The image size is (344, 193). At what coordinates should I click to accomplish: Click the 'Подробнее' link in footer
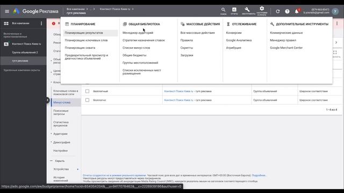pyautogui.click(x=259, y=175)
